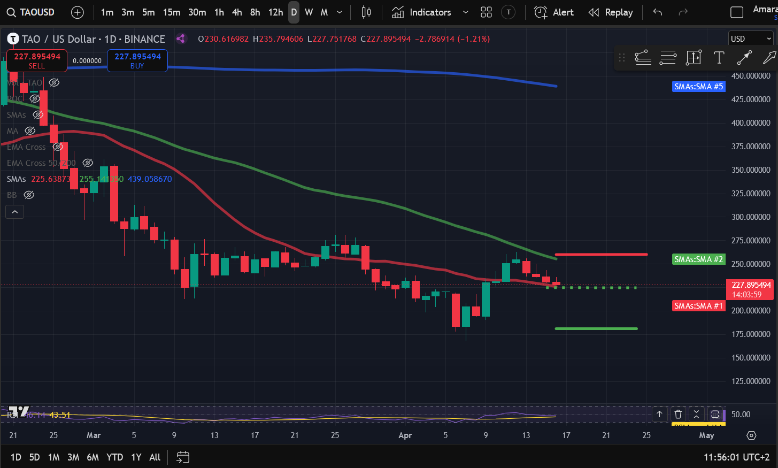Click the SMAs:SMA #2 green price label

pos(698,259)
